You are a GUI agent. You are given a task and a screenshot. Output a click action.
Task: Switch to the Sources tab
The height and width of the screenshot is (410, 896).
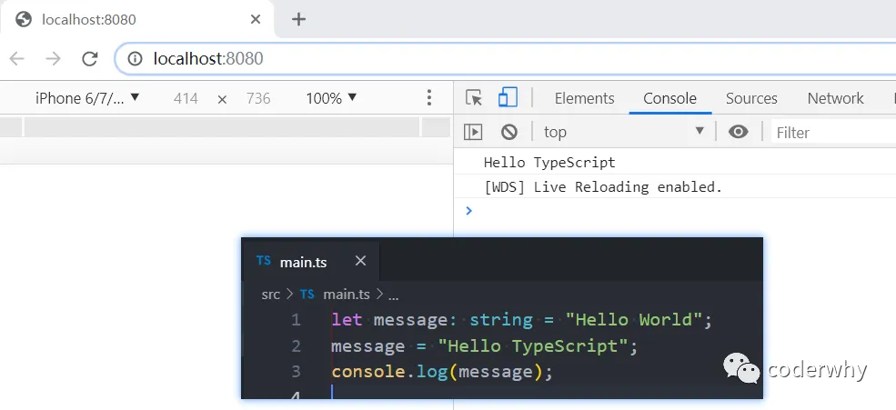tap(751, 98)
